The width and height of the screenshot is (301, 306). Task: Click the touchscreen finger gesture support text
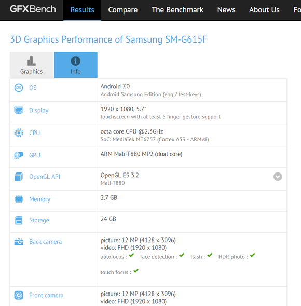tap(160, 117)
